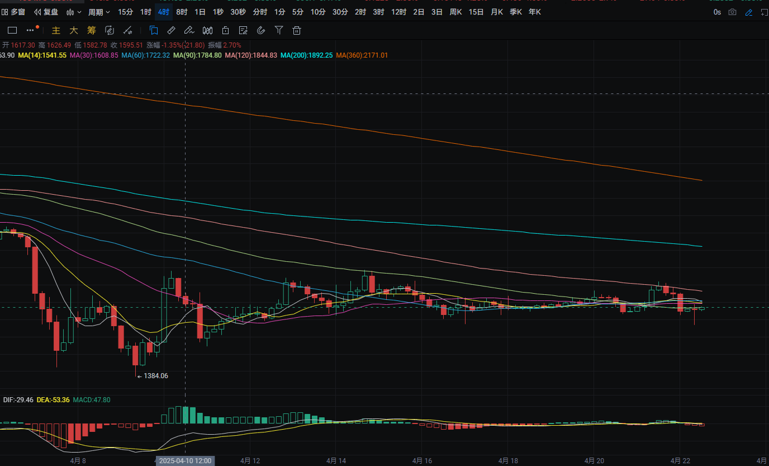
Task: Open the note edit tool icon
Action: pos(243,30)
